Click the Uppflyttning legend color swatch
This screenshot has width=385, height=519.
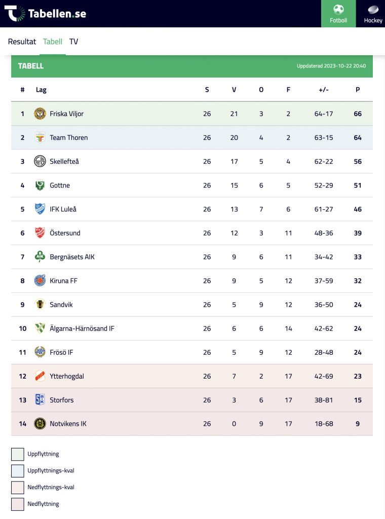click(x=18, y=454)
